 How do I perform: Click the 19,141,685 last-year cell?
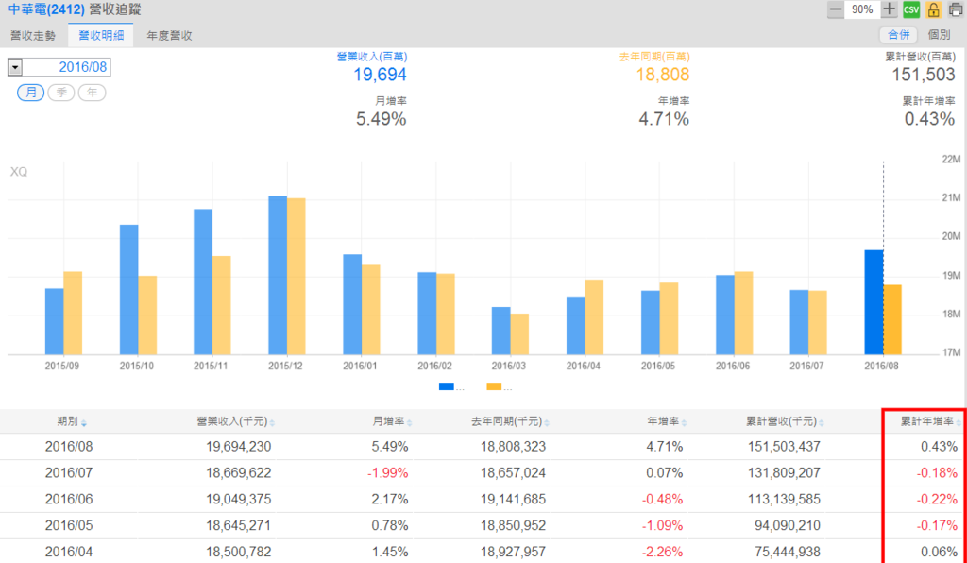tap(513, 499)
